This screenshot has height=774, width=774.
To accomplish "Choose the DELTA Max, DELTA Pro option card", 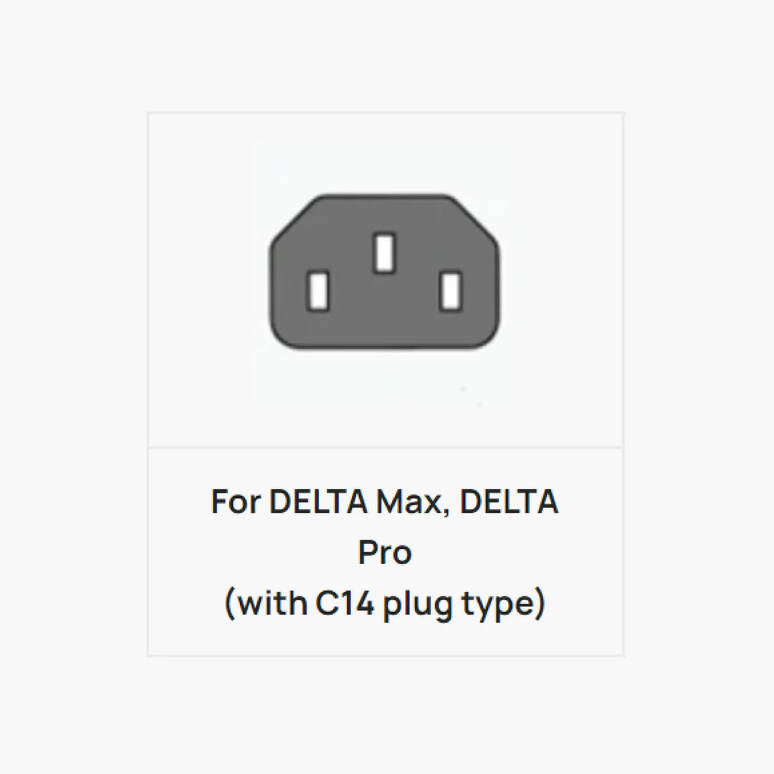I will pos(386,384).
